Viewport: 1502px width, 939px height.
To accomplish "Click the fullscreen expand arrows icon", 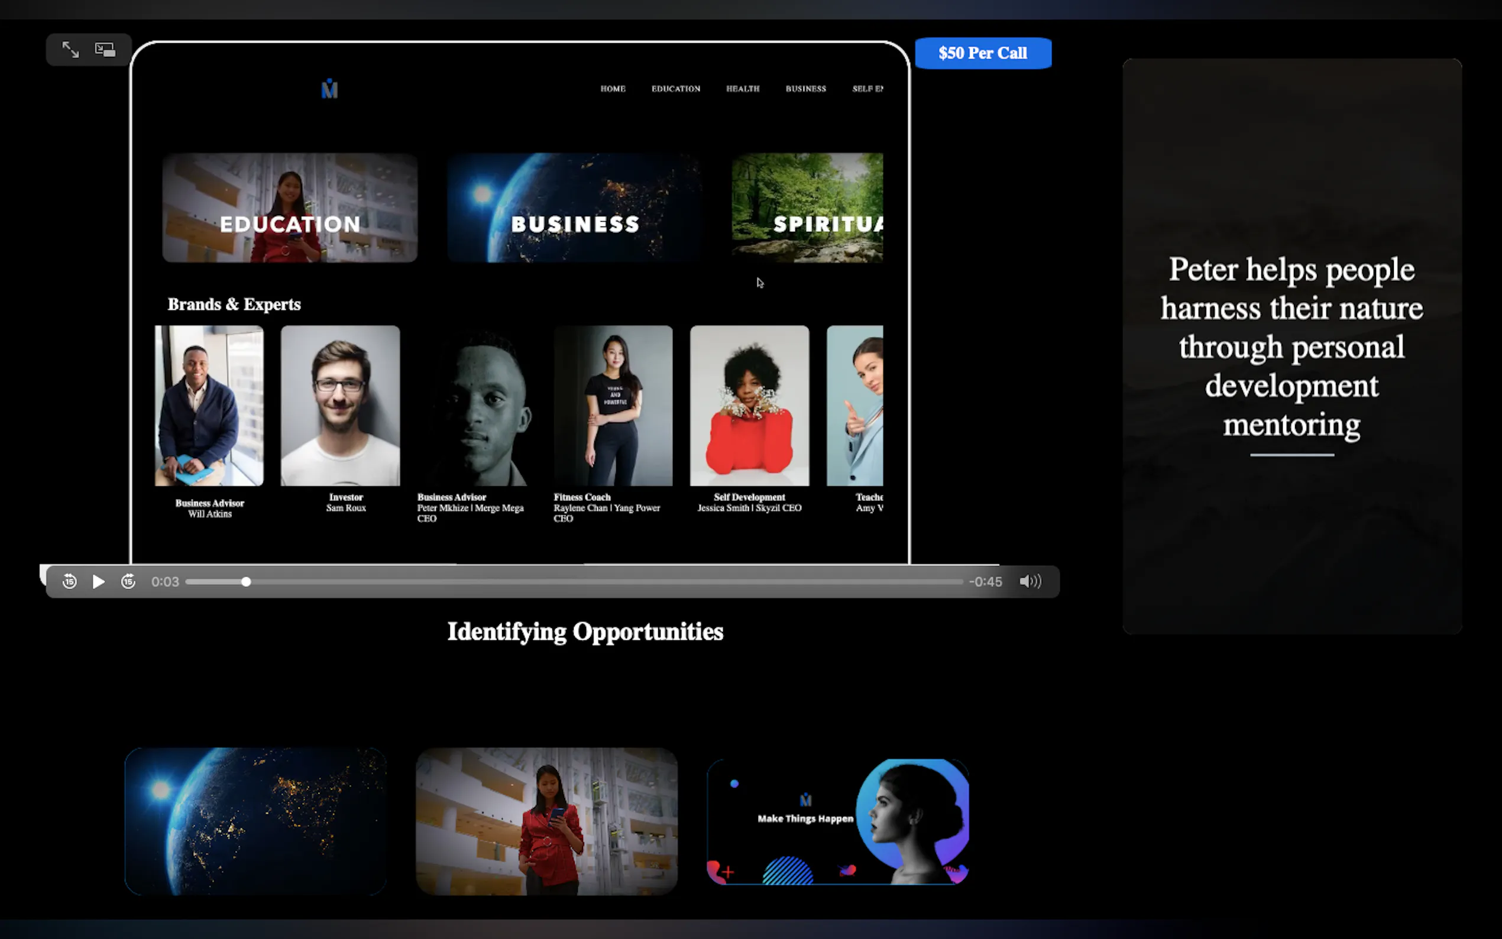I will coord(70,50).
